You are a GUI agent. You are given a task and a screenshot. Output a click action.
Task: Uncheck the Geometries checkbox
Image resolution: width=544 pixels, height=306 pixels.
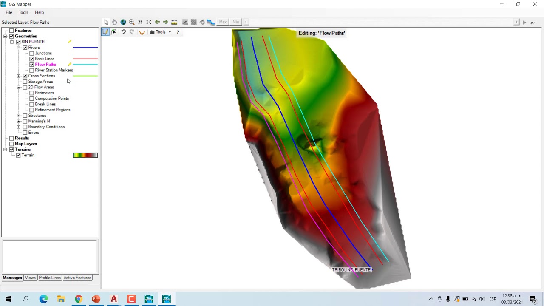pos(11,36)
